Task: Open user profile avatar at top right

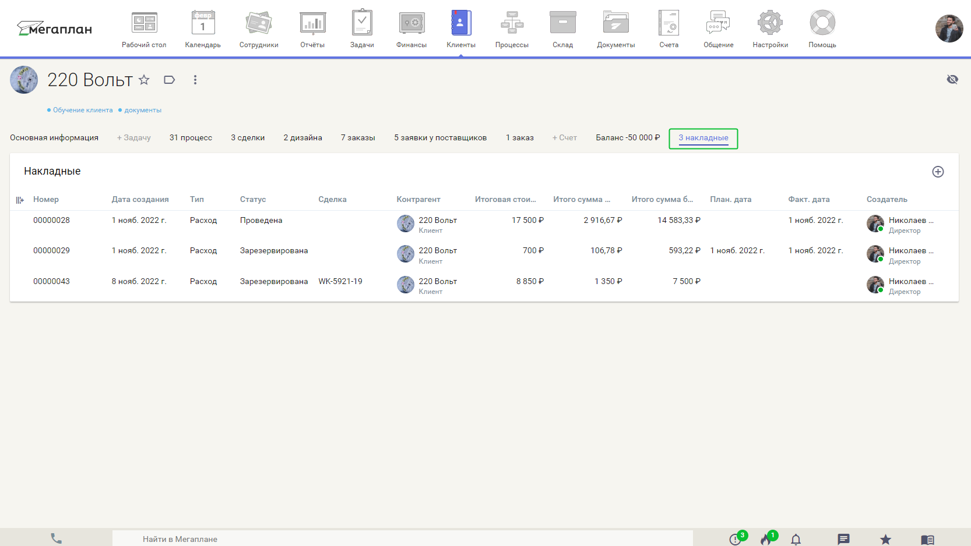Action: pyautogui.click(x=949, y=29)
